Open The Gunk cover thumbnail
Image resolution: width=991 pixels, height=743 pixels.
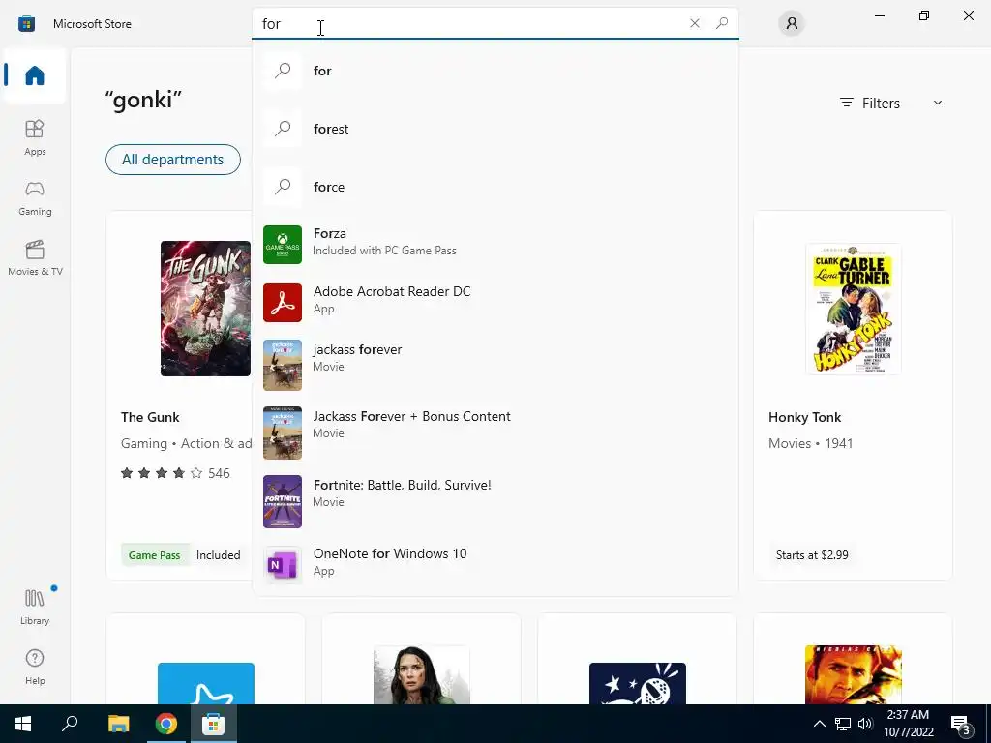tap(205, 309)
